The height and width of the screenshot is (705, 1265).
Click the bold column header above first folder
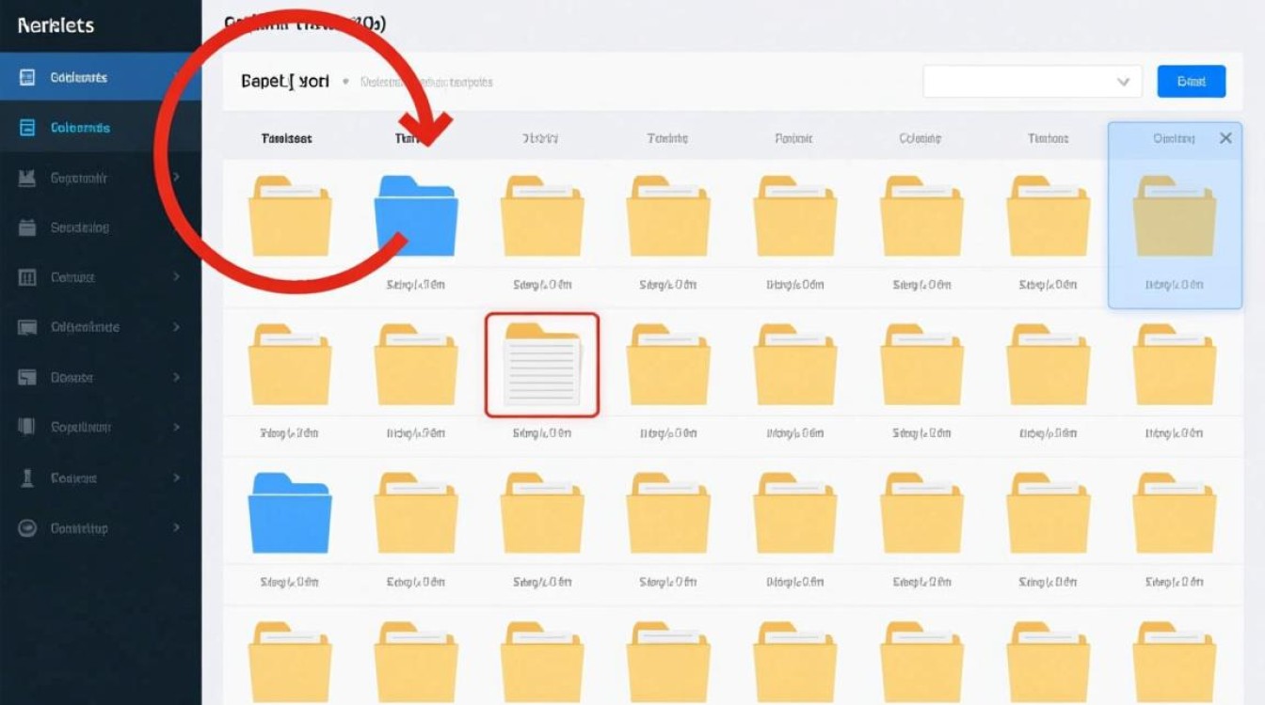coord(286,138)
